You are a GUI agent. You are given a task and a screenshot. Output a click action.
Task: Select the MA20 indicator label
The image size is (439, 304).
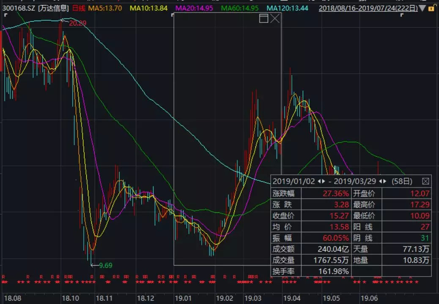pos(194,8)
